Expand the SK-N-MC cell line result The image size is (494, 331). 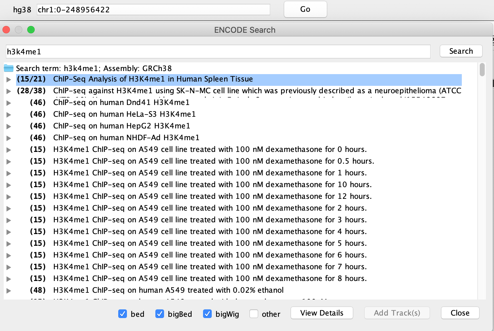pyautogui.click(x=9, y=91)
